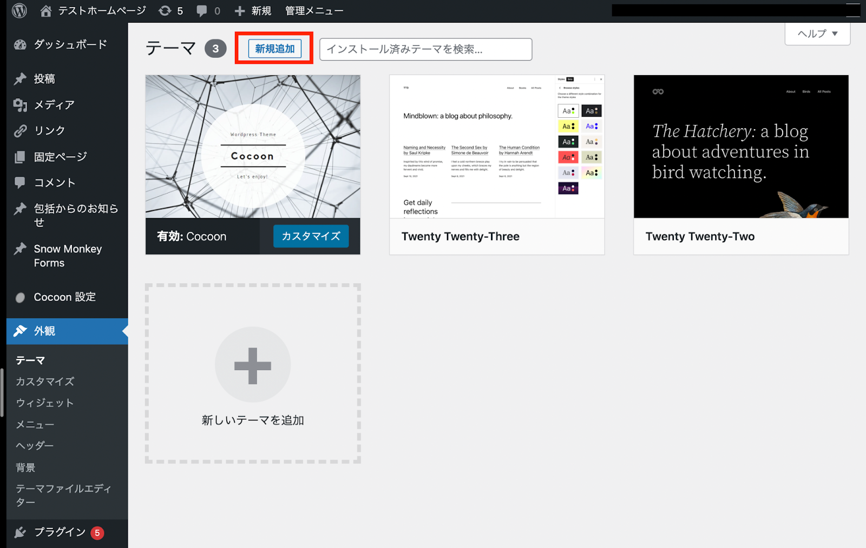Viewport: 866px width, 548px height.
Task: Open the カスタマイズ submenu link
Action: coord(45,382)
